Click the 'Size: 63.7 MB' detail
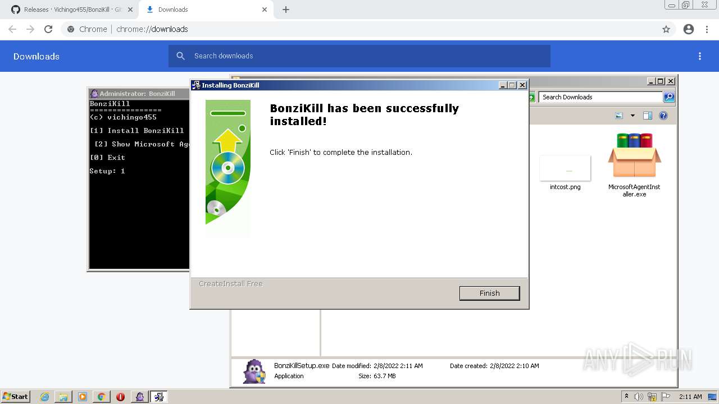This screenshot has height=404, width=719. click(x=377, y=376)
